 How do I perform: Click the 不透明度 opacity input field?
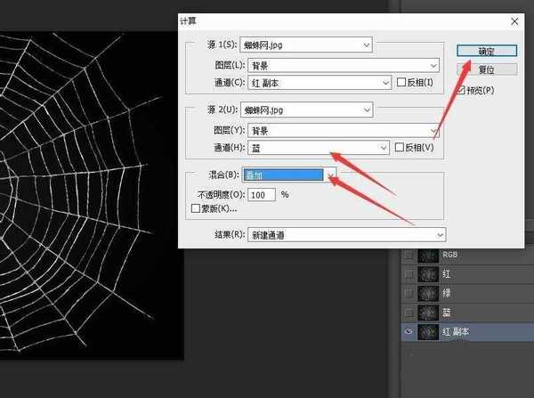[261, 194]
